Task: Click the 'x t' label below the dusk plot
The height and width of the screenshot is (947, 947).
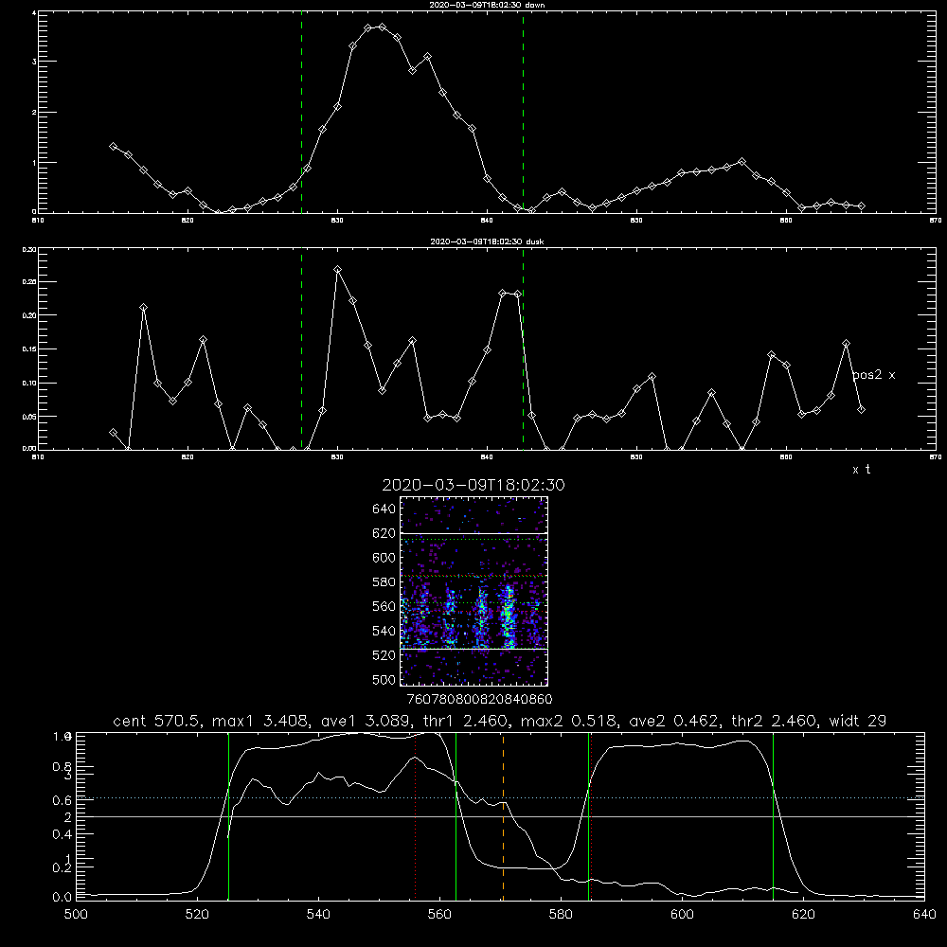Action: pyautogui.click(x=861, y=470)
